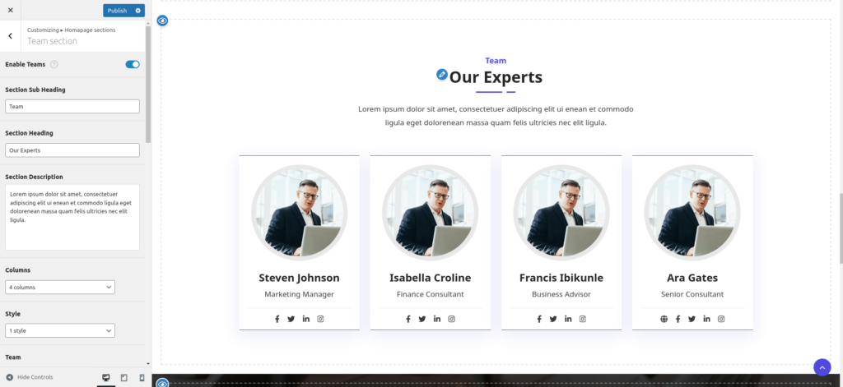Click the help icon next to Enable Teams
The width and height of the screenshot is (843, 387).
tap(54, 64)
